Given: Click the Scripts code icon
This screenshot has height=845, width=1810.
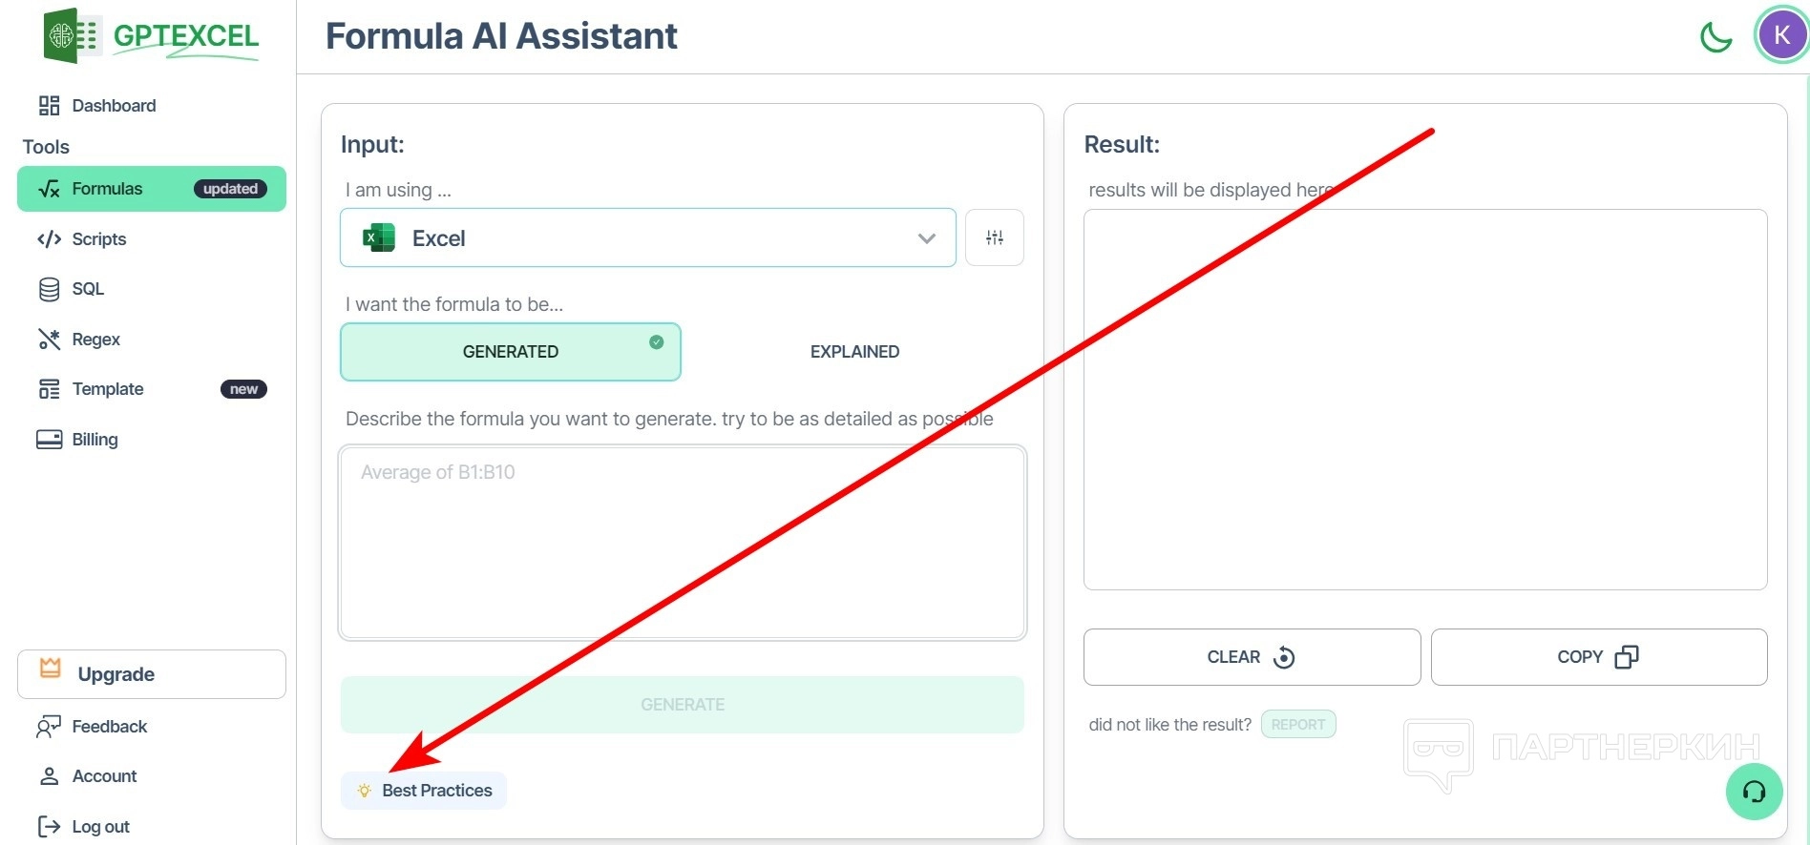Looking at the screenshot, I should [49, 239].
